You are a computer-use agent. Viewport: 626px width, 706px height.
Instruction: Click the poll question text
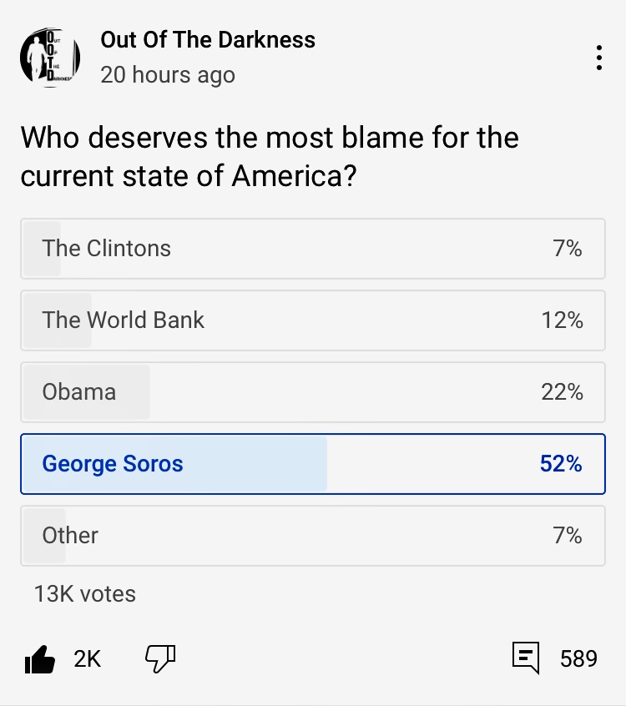tap(270, 156)
